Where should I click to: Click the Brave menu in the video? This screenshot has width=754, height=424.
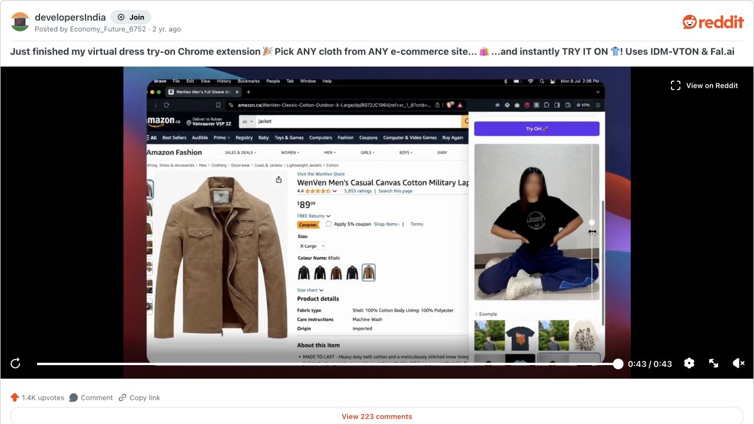coord(160,81)
